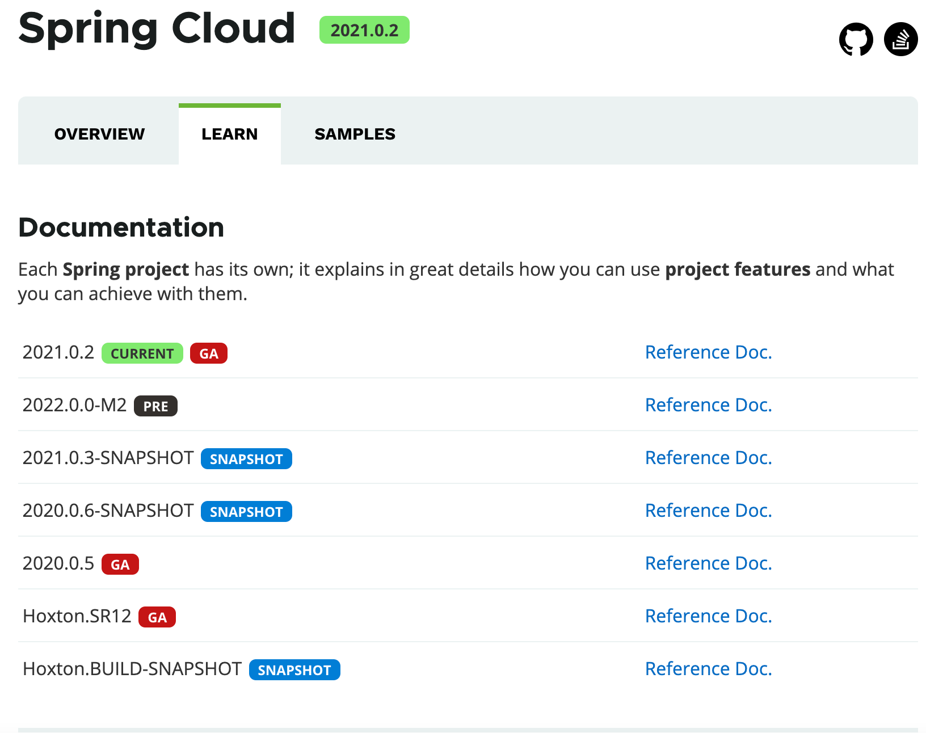Open Reference Doc for 2021.0.3-SNAPSHOT
The image size is (926, 733).
coord(708,458)
